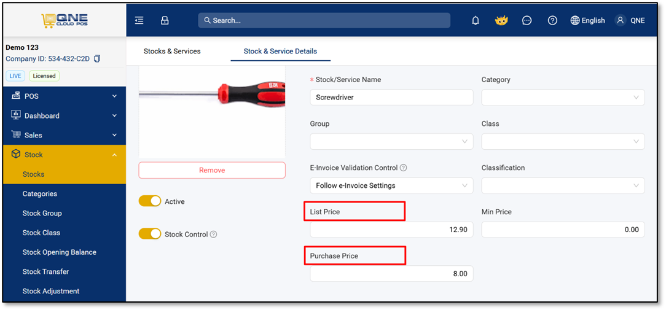Viewport: 666px width, 310px height.
Task: Click the Company ID 534-432-C2D link
Action: [47, 58]
